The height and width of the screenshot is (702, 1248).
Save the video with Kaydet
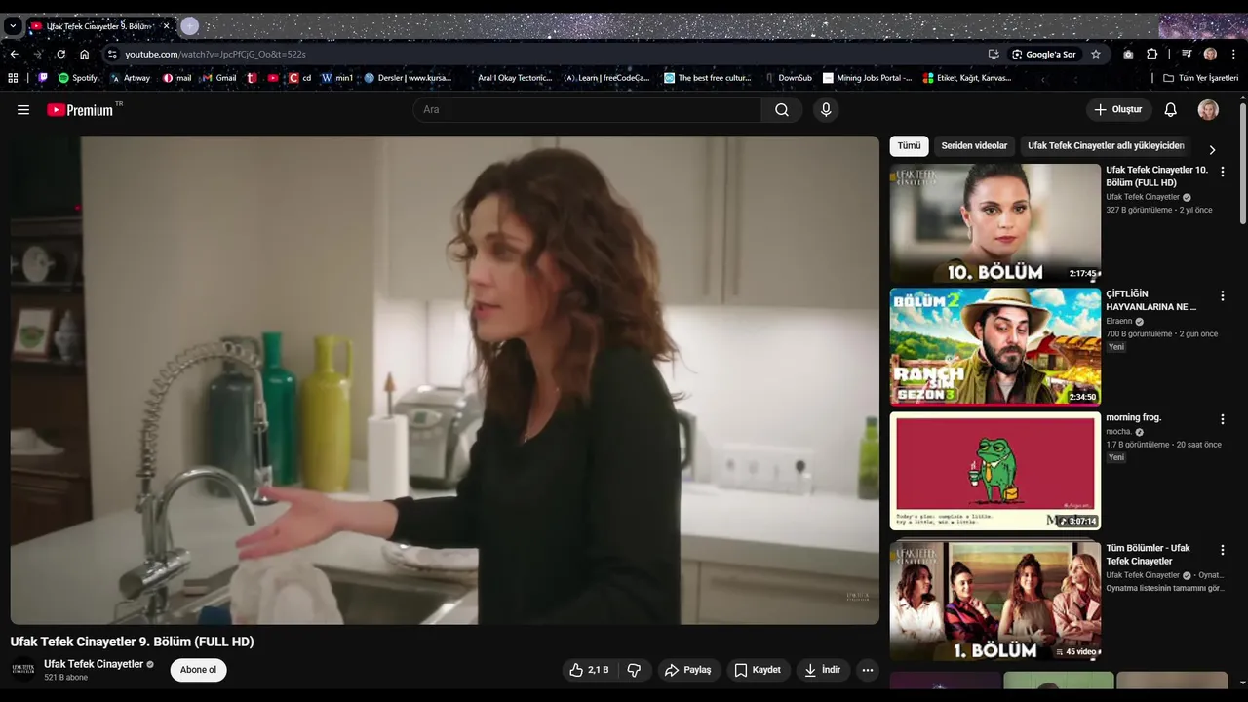[758, 670]
